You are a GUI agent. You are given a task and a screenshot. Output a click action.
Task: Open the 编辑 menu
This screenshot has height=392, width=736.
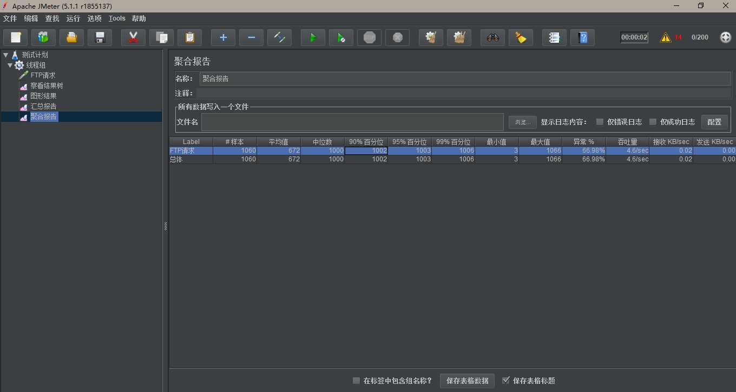(31, 18)
